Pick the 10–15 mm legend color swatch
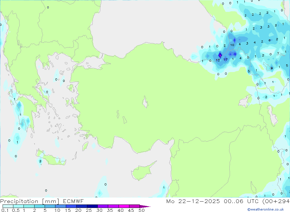 [61, 206]
